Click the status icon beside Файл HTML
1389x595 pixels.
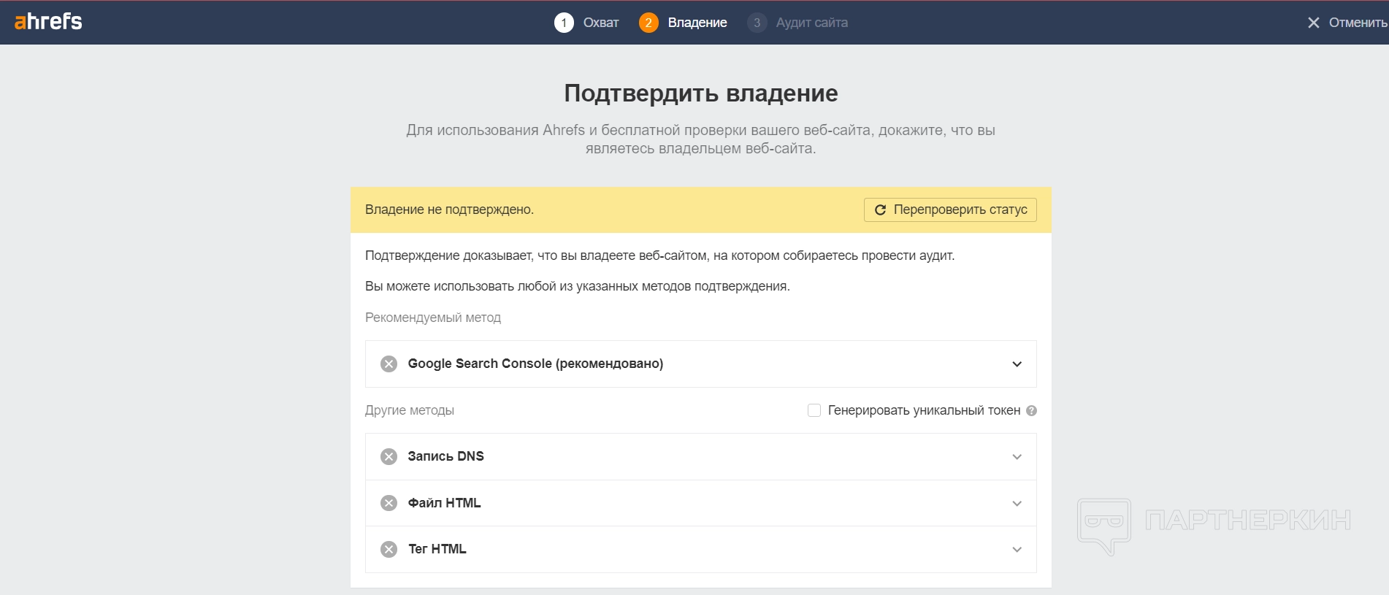click(389, 503)
